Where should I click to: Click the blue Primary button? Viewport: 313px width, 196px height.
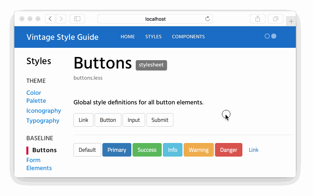(x=117, y=150)
